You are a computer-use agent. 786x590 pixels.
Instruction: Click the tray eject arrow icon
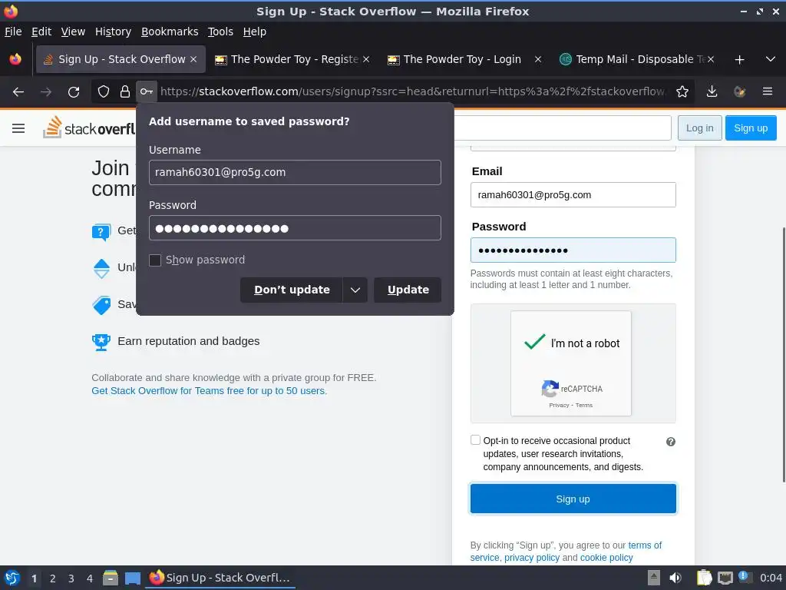(654, 578)
